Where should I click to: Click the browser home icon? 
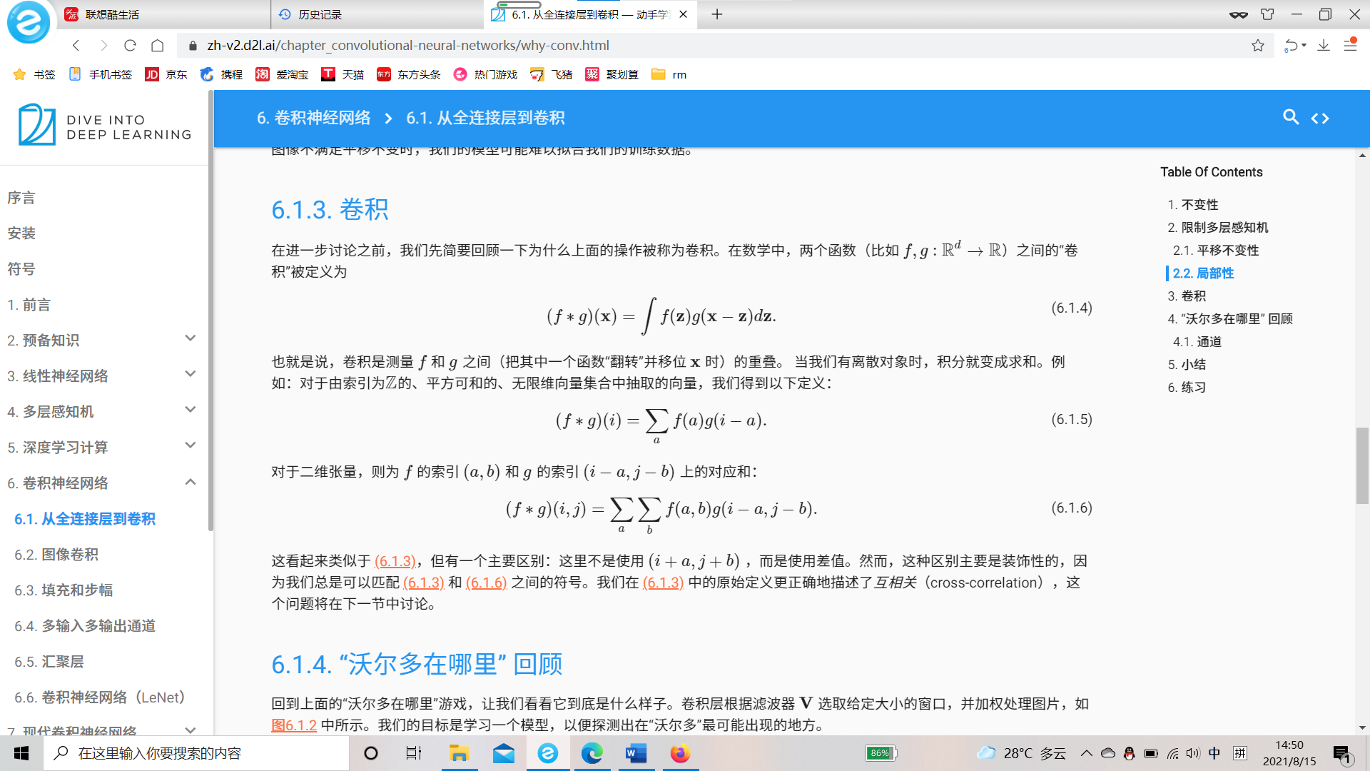(x=157, y=45)
